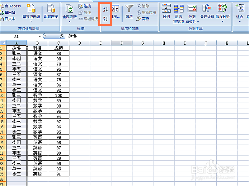Click cell C14 with score 94
This screenshot has height=186, width=249.
(59, 116)
